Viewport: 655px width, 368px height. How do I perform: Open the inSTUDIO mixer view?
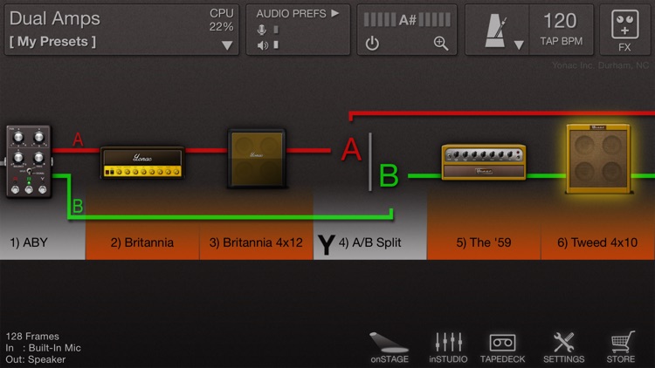click(448, 348)
